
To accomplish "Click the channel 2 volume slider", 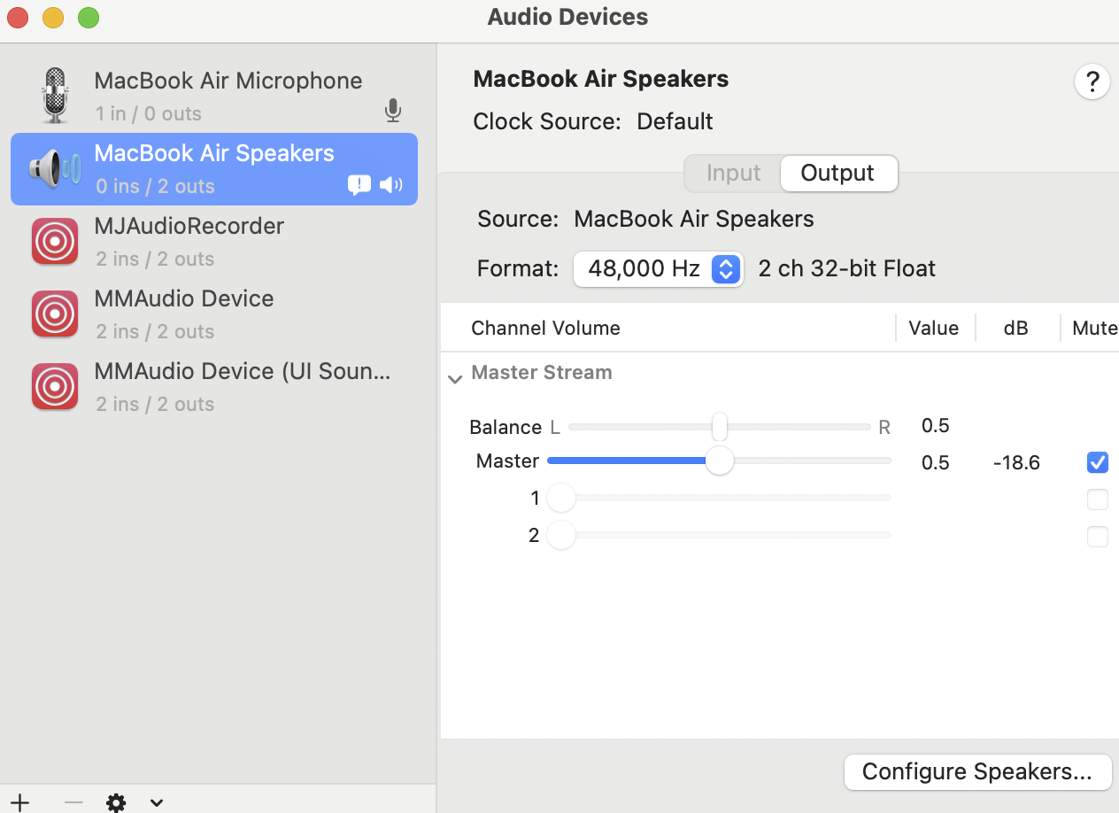I will [719, 535].
